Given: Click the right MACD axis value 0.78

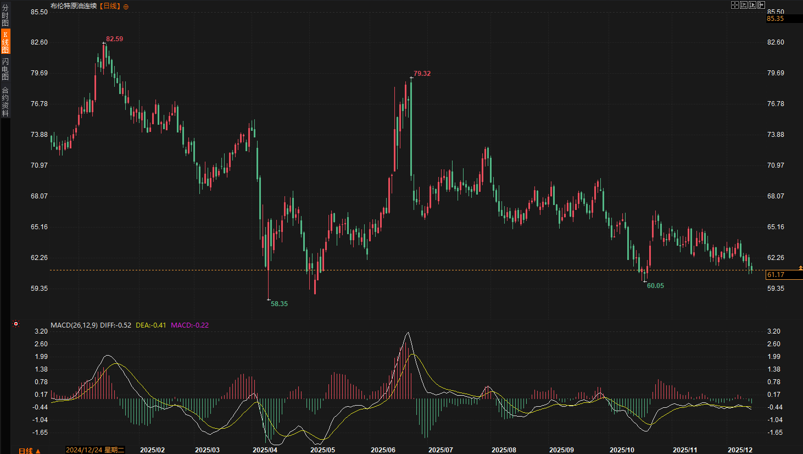Looking at the screenshot, I should [774, 382].
